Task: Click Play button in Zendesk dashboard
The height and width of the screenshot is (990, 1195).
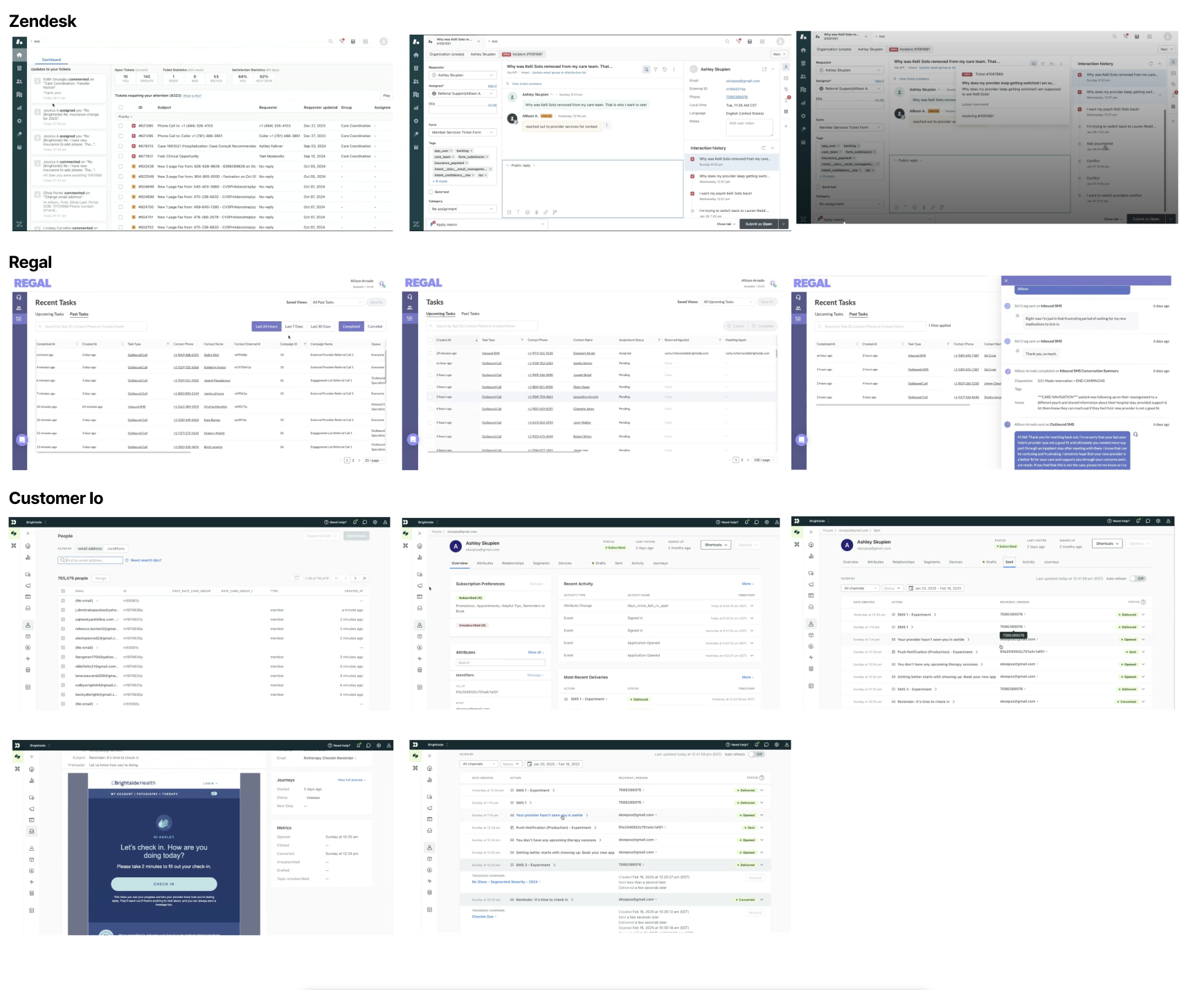Action: (x=386, y=96)
